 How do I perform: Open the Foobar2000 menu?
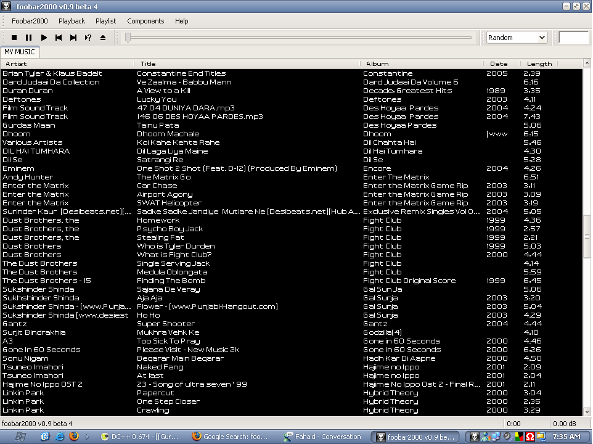coord(30,21)
